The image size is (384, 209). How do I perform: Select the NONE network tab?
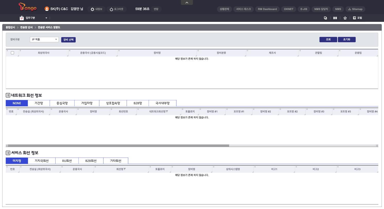[17, 103]
